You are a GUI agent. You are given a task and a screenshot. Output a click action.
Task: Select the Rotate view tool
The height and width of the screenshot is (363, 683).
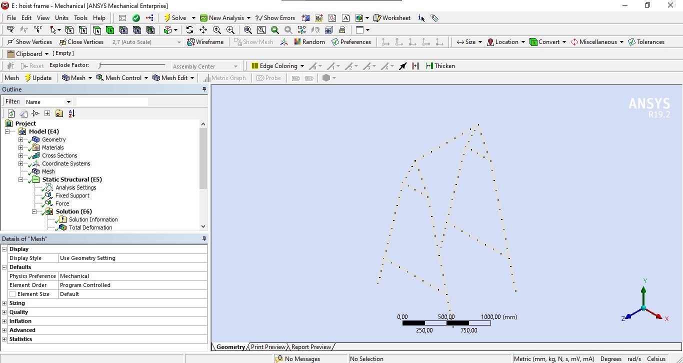tap(189, 30)
